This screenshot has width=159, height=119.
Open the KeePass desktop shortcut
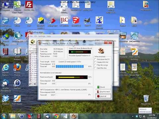click(x=17, y=84)
